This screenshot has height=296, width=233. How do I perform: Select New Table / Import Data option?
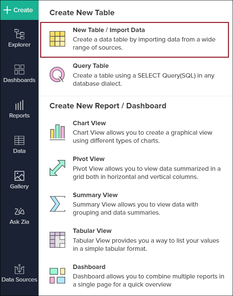(109, 30)
